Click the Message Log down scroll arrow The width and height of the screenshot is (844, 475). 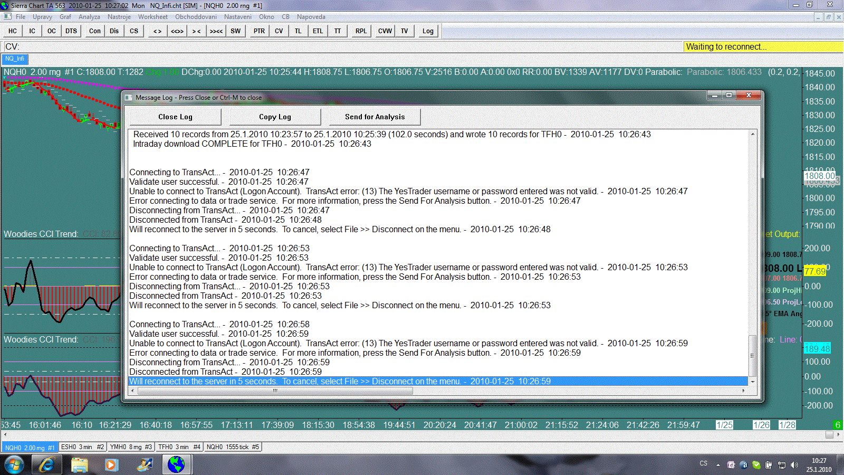coord(753,382)
